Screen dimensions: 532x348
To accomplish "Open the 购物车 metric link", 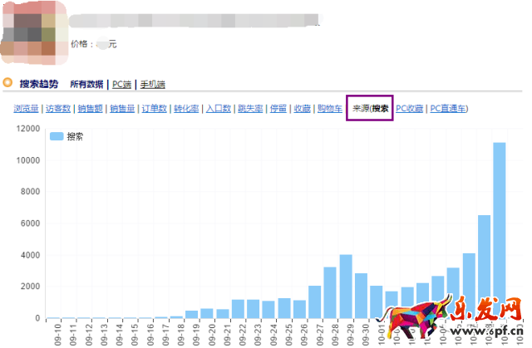I will coord(329,109).
